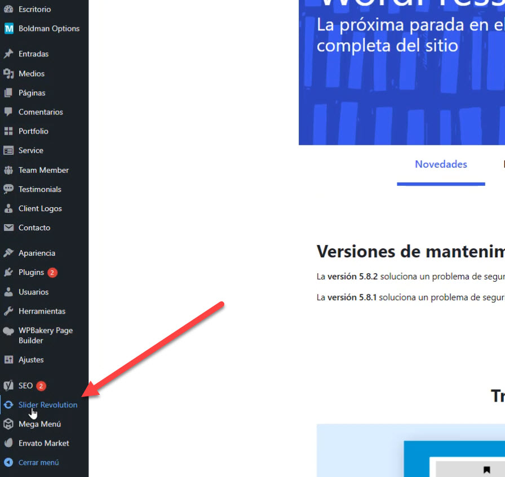This screenshot has width=505, height=477.
Task: Click the Herramientas wrench icon
Action: (8, 311)
